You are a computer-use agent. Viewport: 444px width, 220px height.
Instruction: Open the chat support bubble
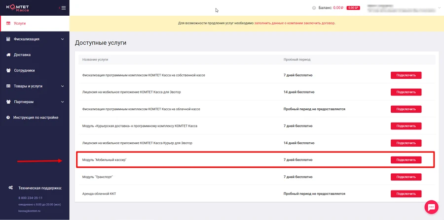[x=431, y=207]
